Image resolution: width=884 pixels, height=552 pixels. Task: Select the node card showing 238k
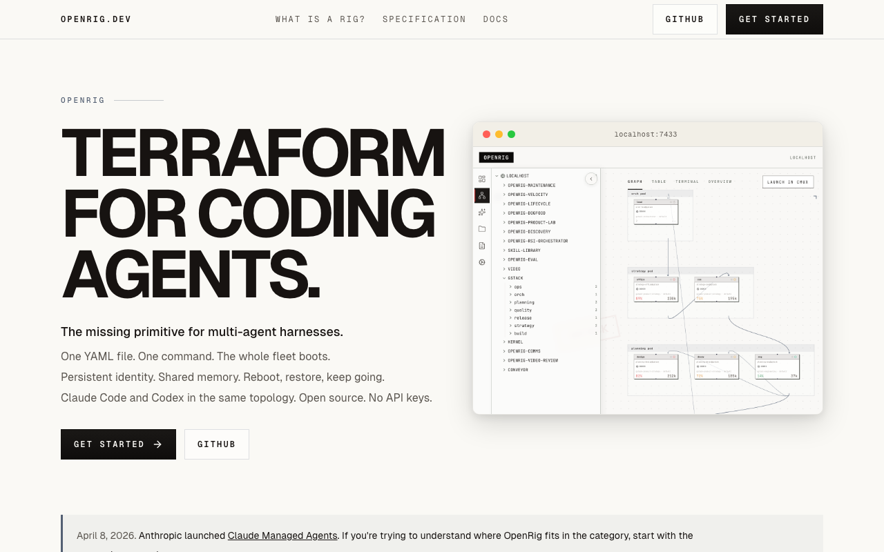tap(656, 289)
